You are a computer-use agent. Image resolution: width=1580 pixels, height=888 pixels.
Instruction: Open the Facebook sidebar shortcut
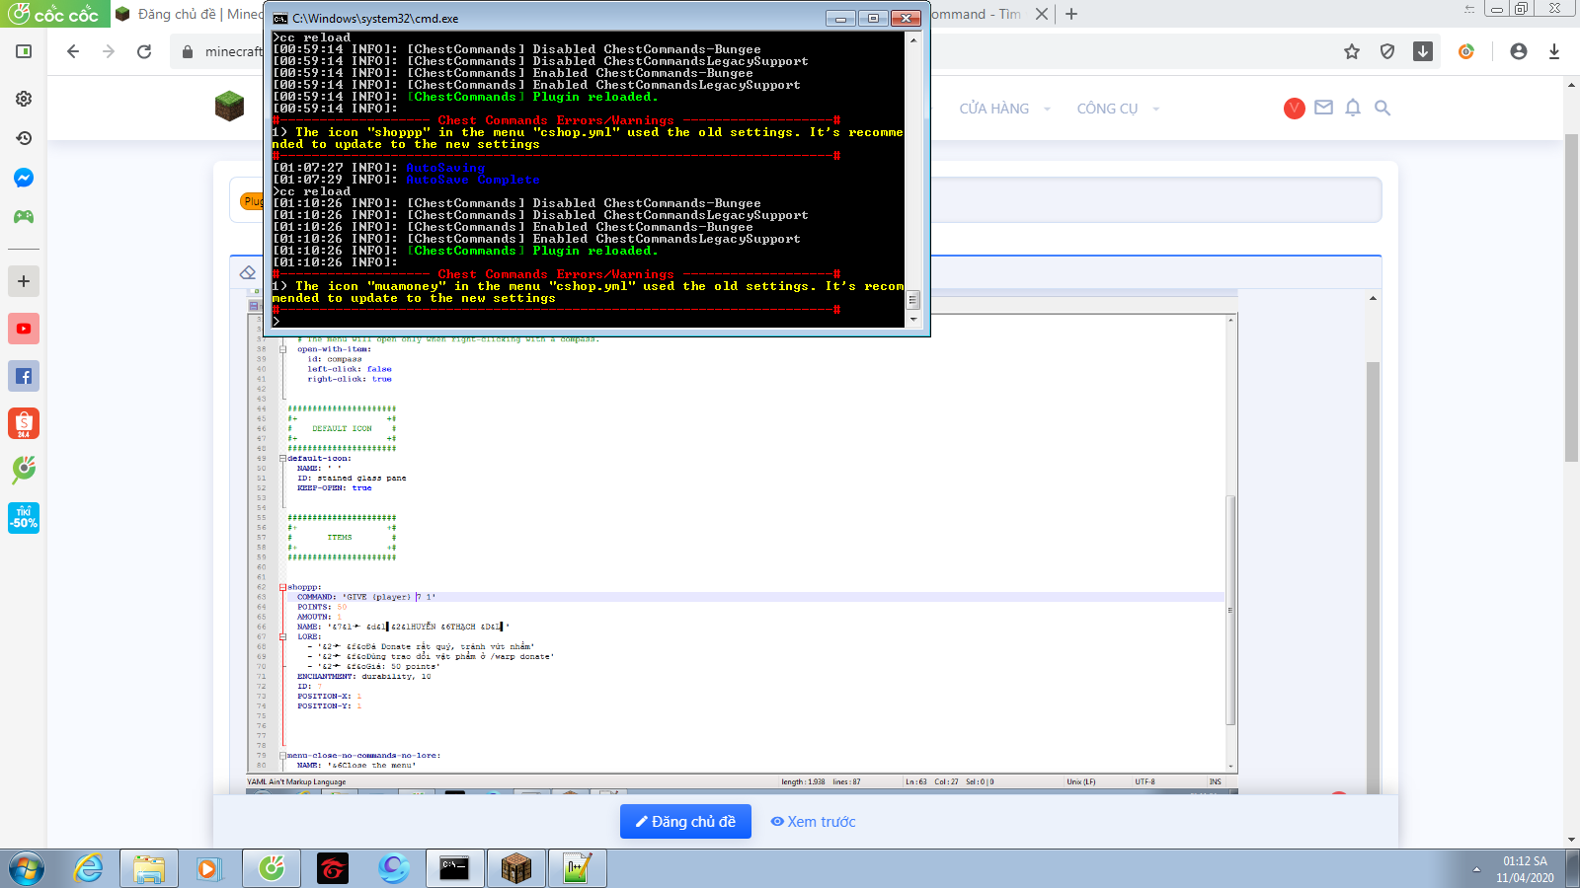24,376
